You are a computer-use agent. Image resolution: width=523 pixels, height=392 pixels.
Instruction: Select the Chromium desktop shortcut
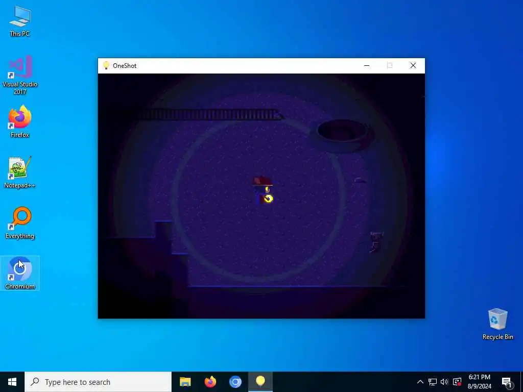coord(20,274)
